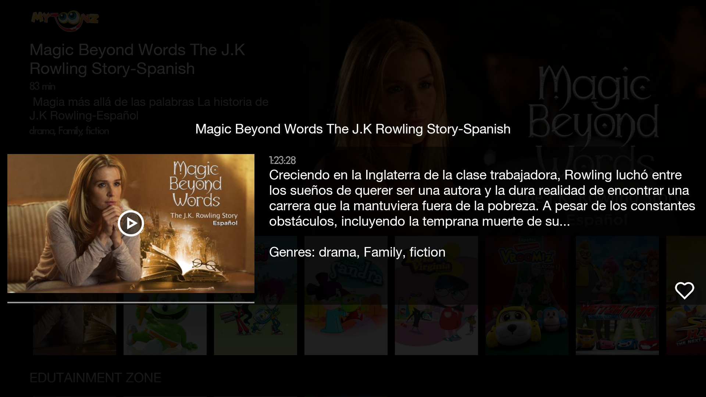This screenshot has height=397, width=706.
Task: Choose the Virginia cartoon poster
Action: (x=436, y=295)
